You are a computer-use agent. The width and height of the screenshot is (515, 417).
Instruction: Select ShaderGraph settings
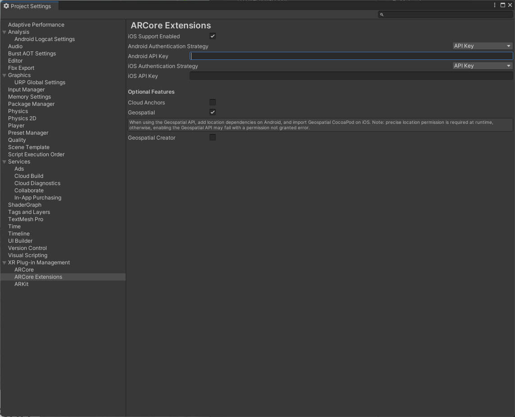[x=25, y=205]
